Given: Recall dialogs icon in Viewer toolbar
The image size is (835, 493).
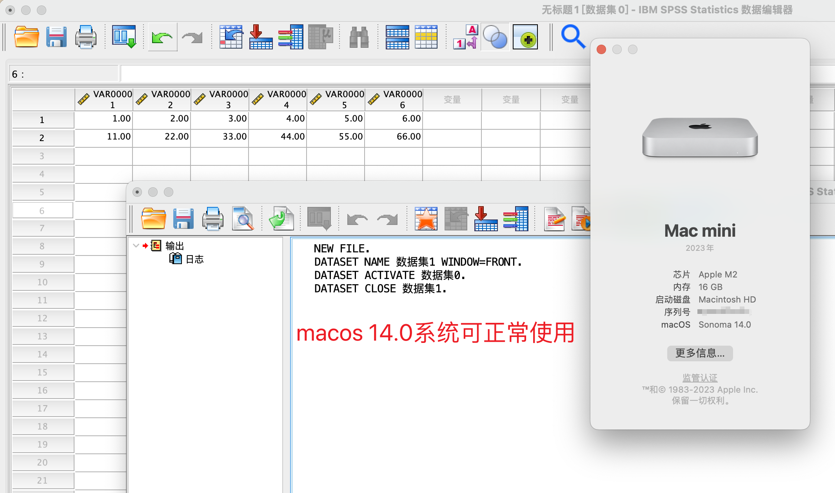Looking at the screenshot, I should (319, 218).
